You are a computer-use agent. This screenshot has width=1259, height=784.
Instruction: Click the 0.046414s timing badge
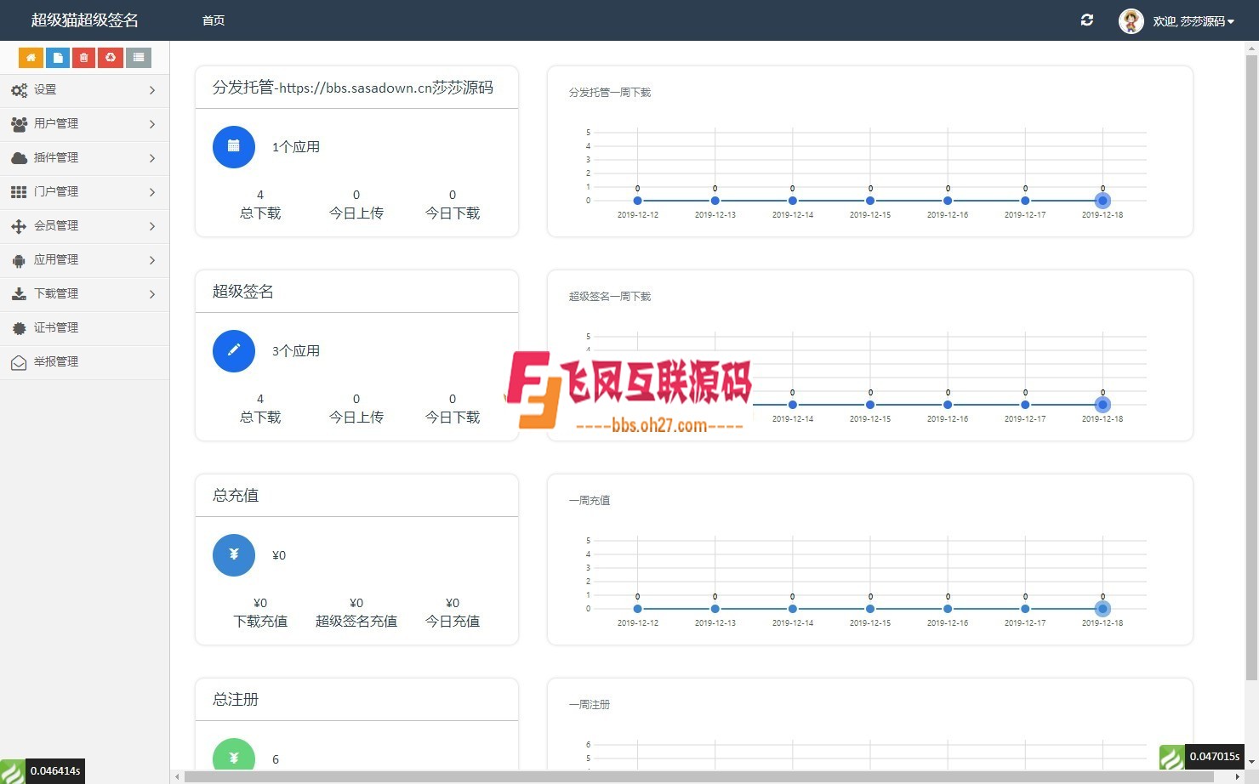(55, 771)
